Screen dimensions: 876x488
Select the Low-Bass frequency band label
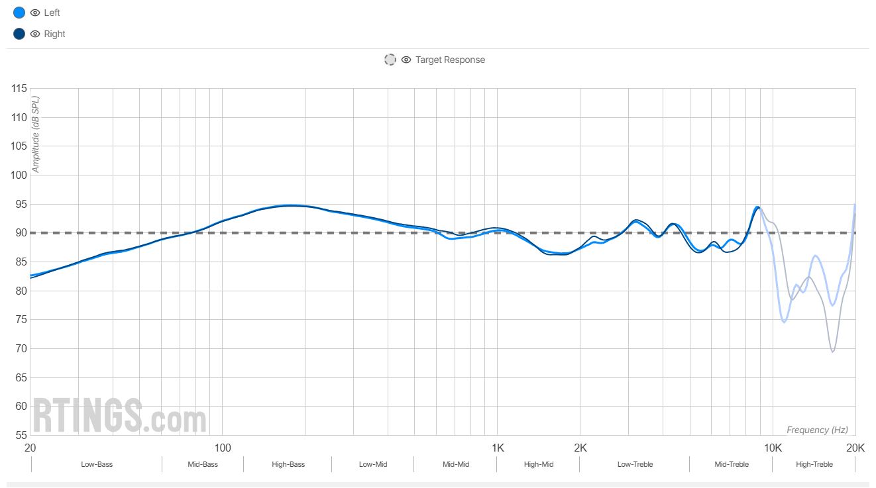(97, 464)
